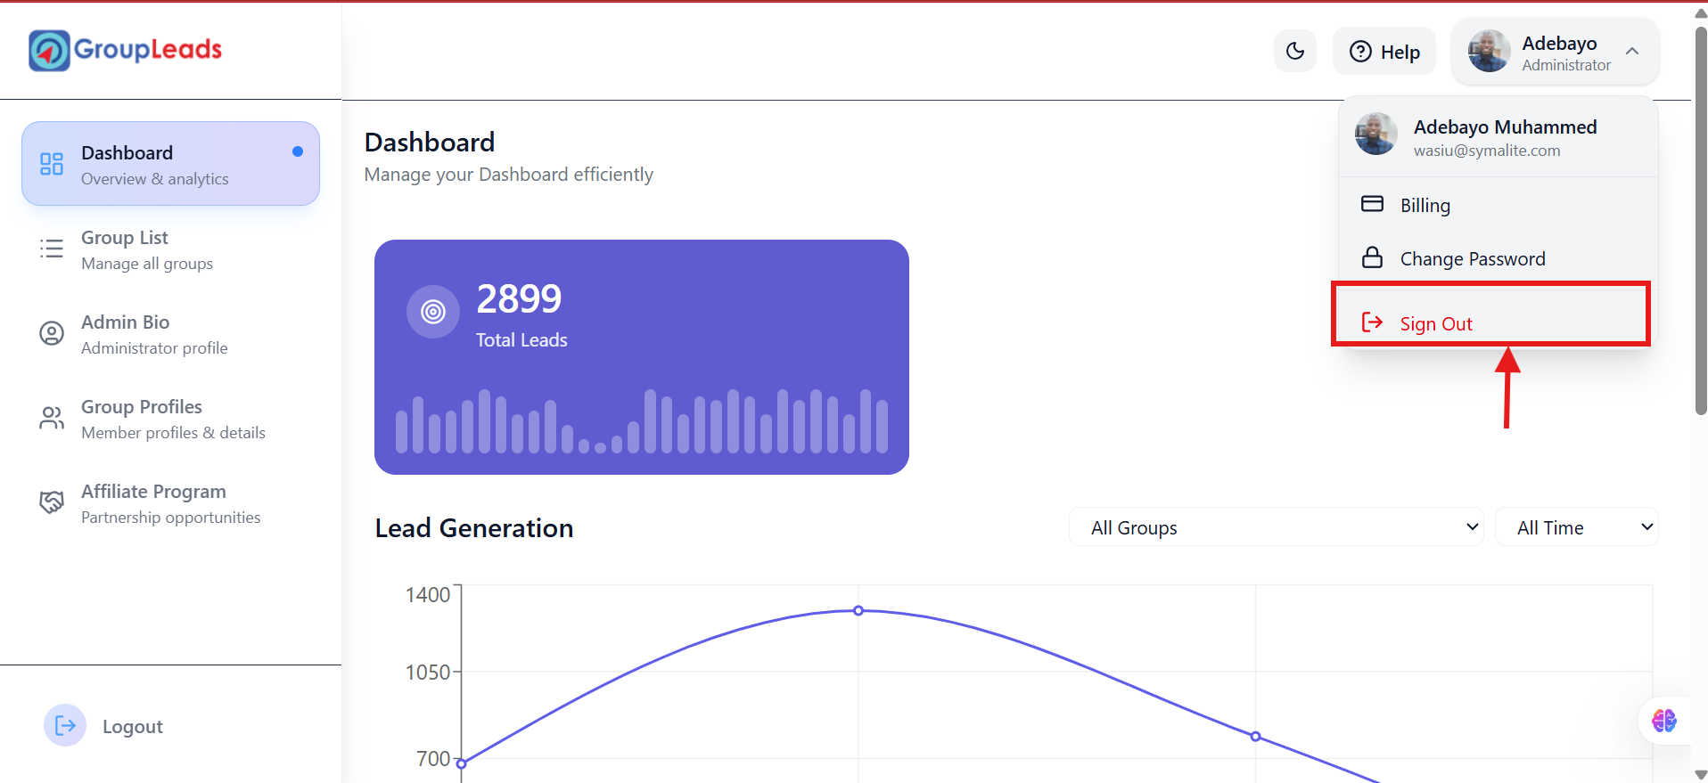Click the Total Leads target icon
The height and width of the screenshot is (783, 1708).
(433, 312)
